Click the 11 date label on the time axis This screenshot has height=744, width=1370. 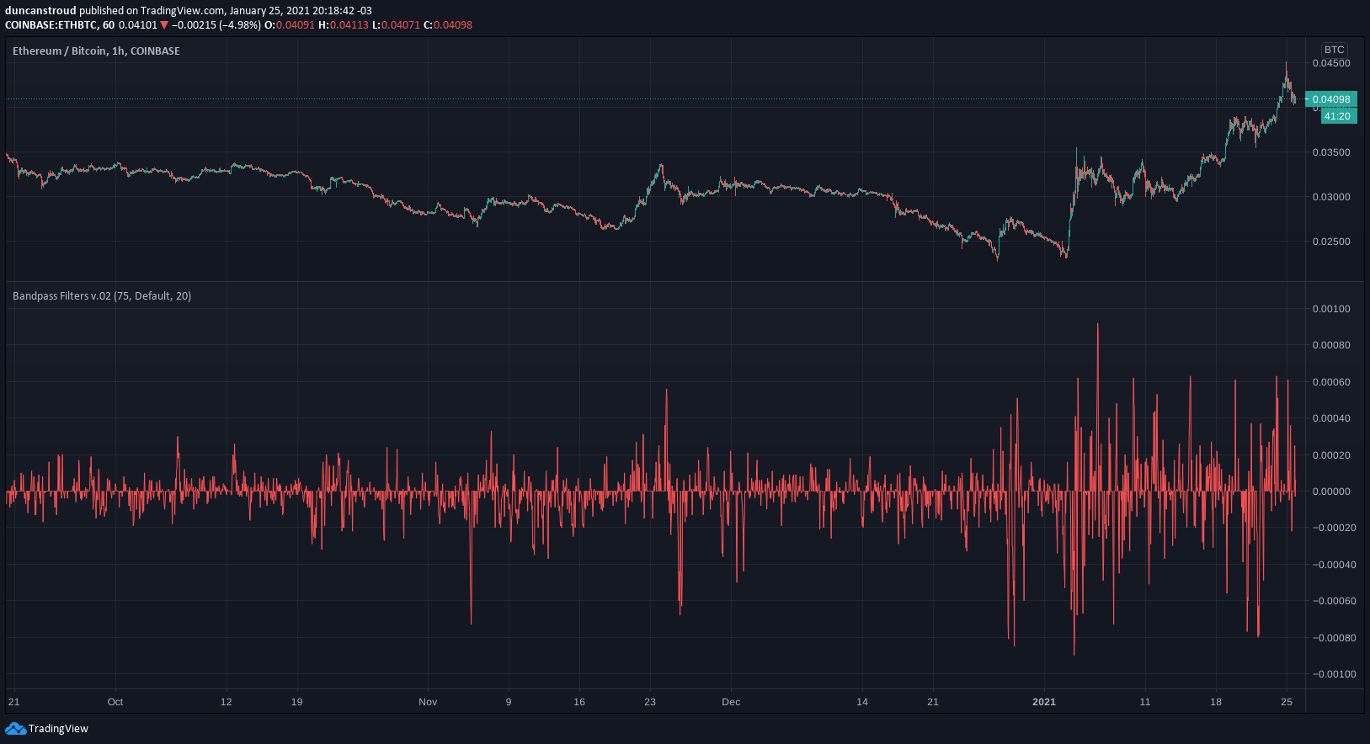click(x=1145, y=702)
